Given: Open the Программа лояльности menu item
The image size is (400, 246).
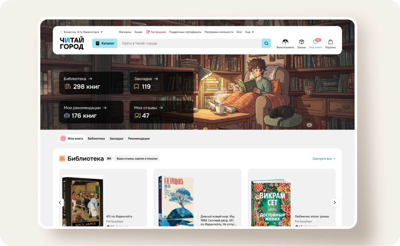Looking at the screenshot, I should [219, 32].
